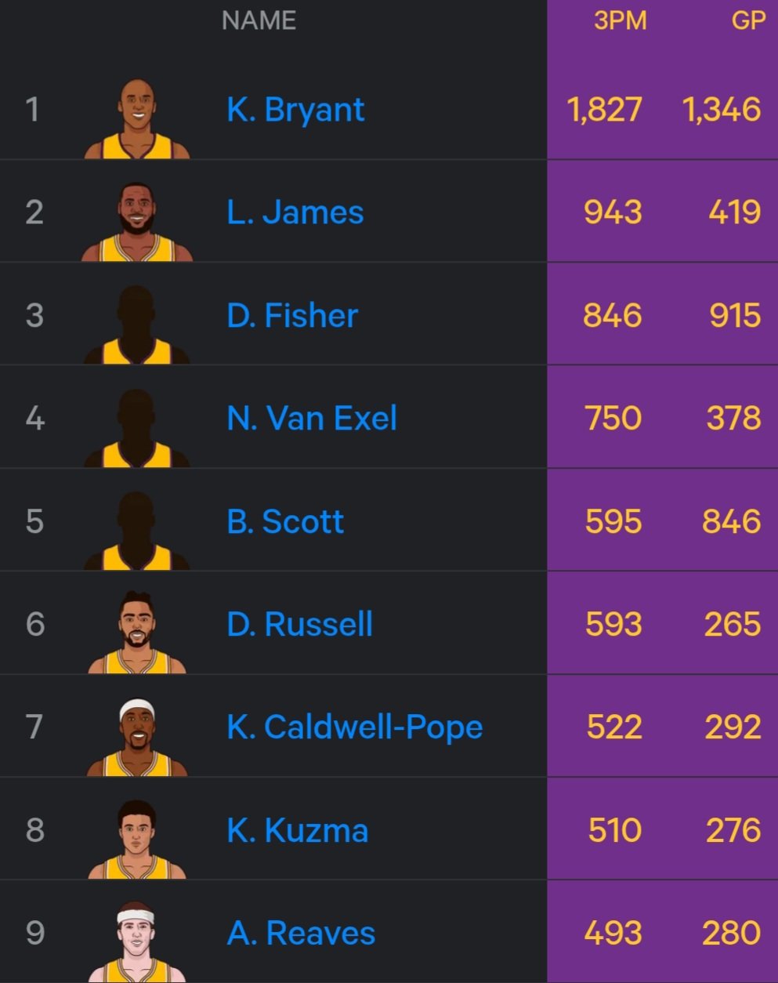Go to N. Van Exel's profile link
Image resolution: width=778 pixels, height=983 pixels.
(312, 419)
